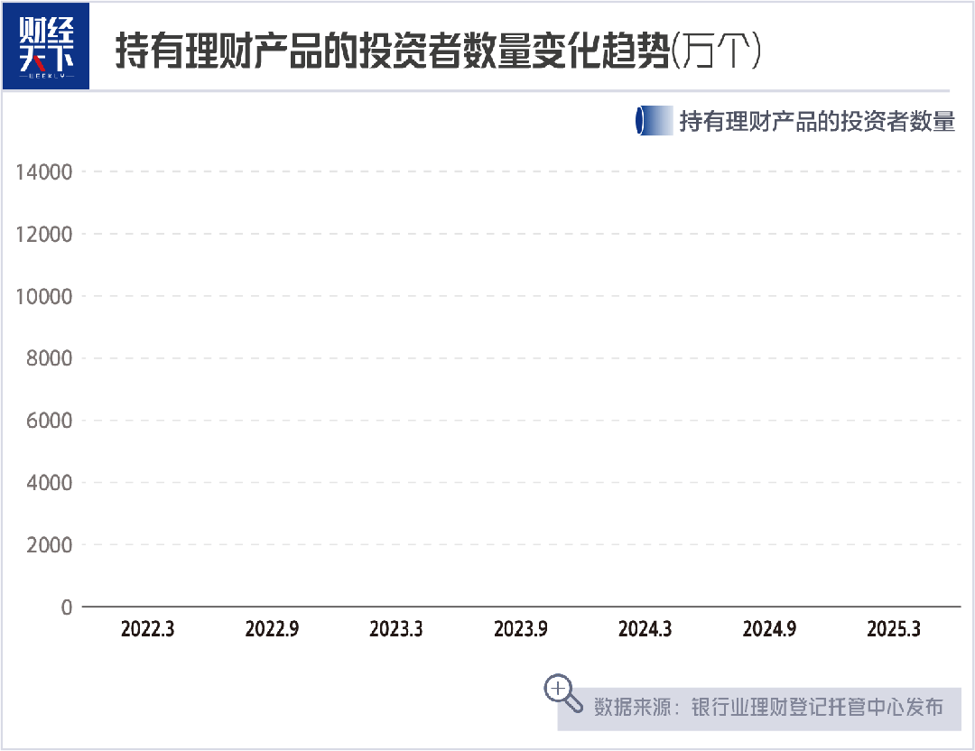Screen dimensions: 975x751
Task: Click the x-axis label 2023.9
Action: [x=521, y=629]
